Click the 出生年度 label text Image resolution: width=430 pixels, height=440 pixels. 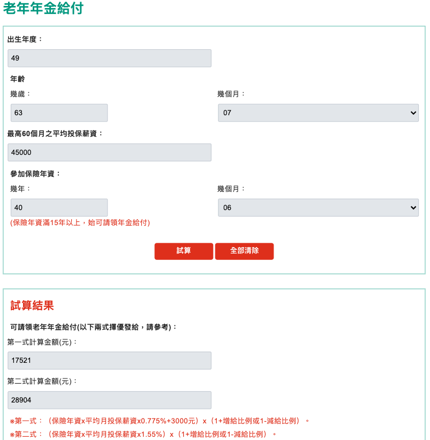(25, 39)
